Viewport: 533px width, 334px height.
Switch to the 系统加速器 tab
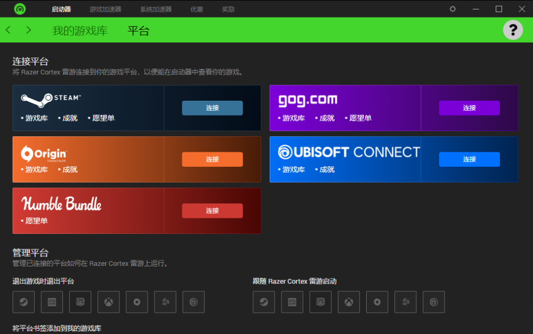[156, 9]
